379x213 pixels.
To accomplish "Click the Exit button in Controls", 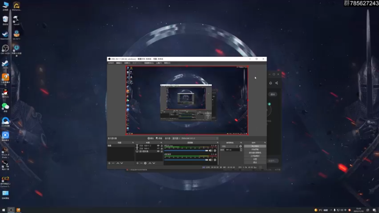I will (255, 162).
